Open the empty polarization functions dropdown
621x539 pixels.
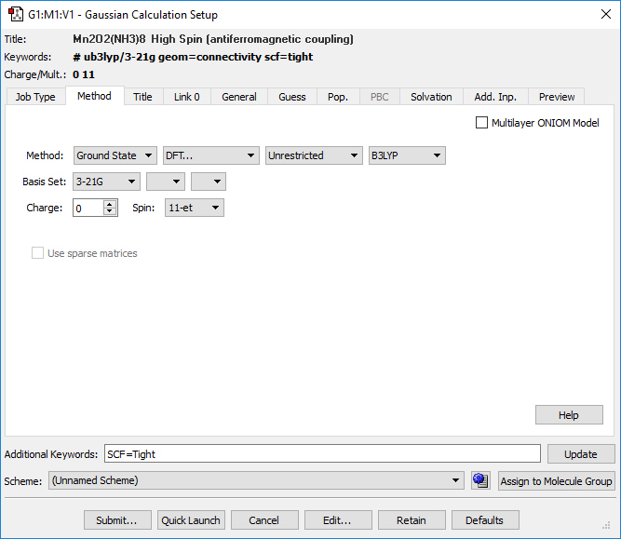tap(209, 182)
